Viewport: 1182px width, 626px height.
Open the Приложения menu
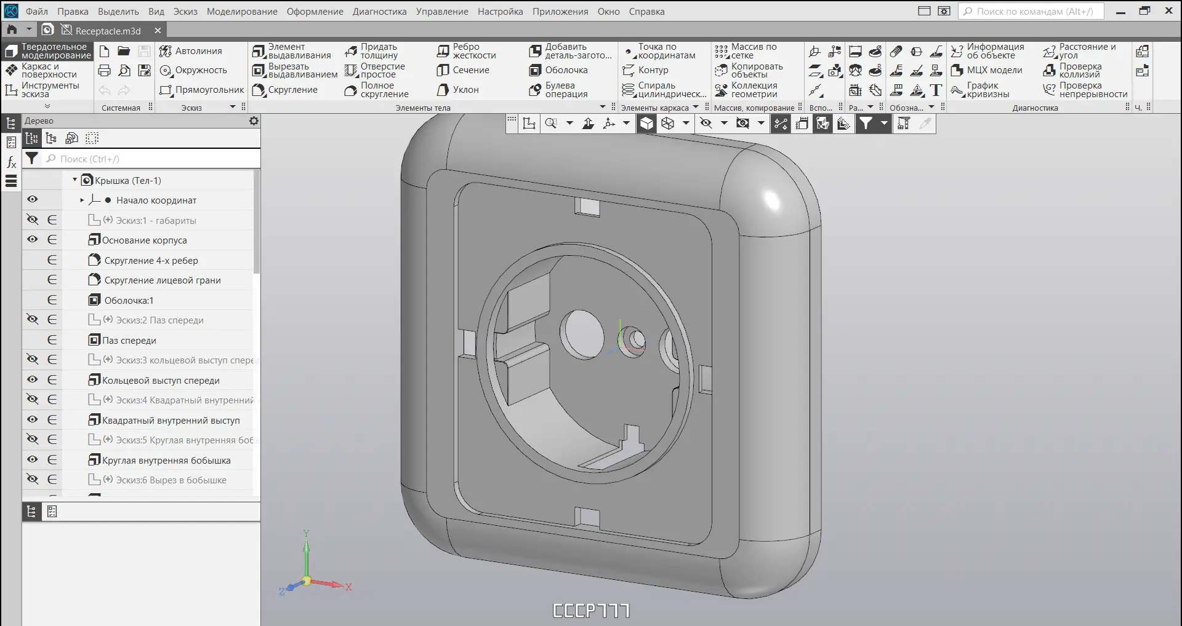tap(560, 12)
